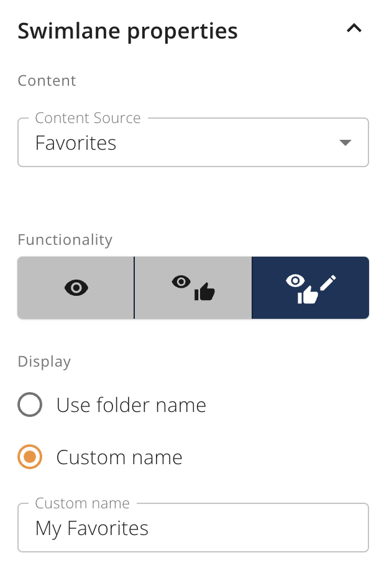Focus the Custom name text field
Viewport: 379px width, 563px height.
(193, 528)
